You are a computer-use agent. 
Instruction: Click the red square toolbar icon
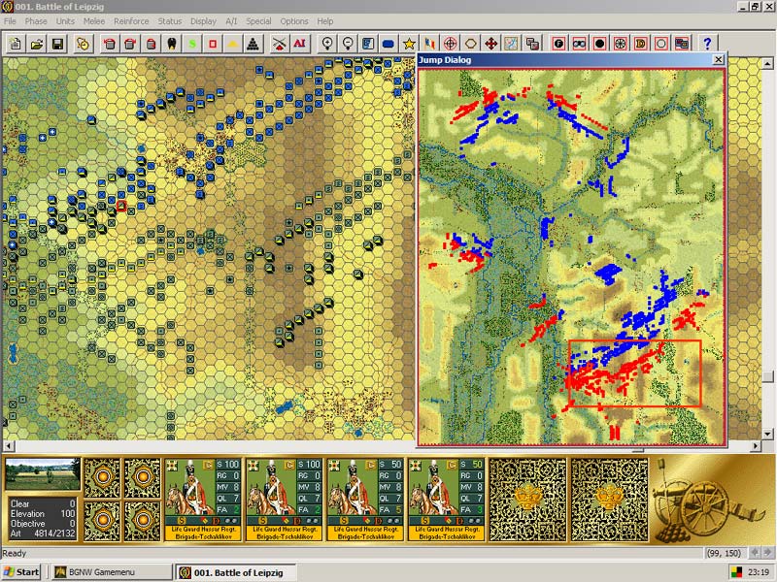[x=213, y=44]
